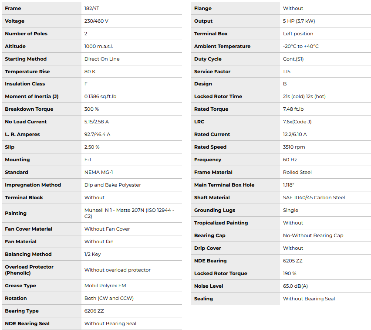Select the Standard value NEMA MG-1
The image size is (371, 330).
pos(98,172)
